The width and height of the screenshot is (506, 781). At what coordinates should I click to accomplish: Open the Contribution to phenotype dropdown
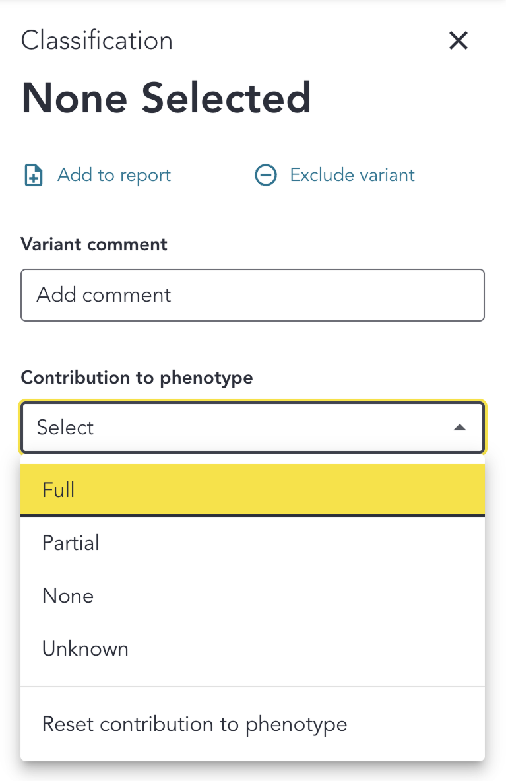(253, 427)
